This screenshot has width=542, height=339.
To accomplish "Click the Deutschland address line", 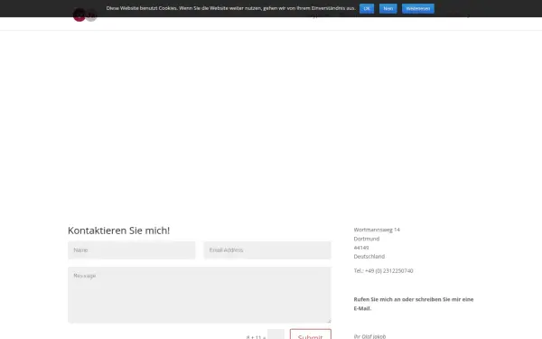I will pos(369,257).
